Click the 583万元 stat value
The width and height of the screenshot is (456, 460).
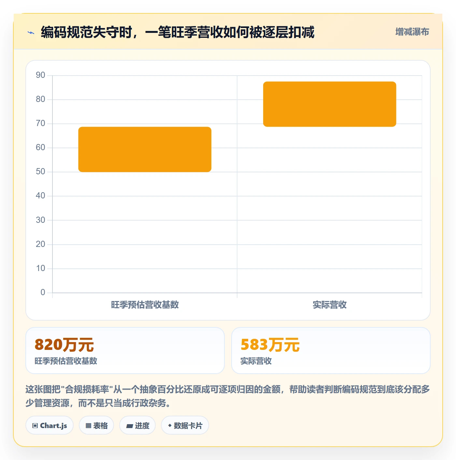click(x=270, y=345)
